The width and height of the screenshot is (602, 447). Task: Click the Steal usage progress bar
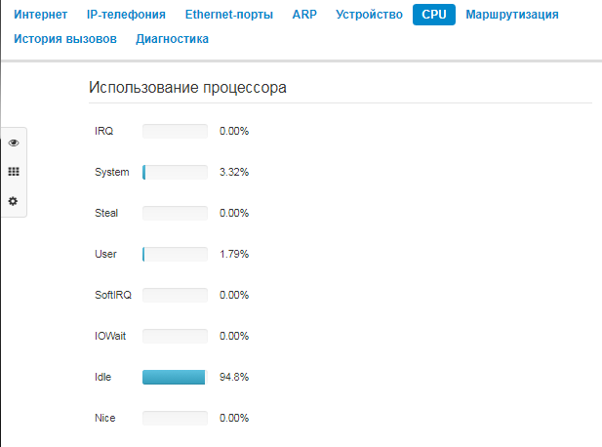pos(176,213)
